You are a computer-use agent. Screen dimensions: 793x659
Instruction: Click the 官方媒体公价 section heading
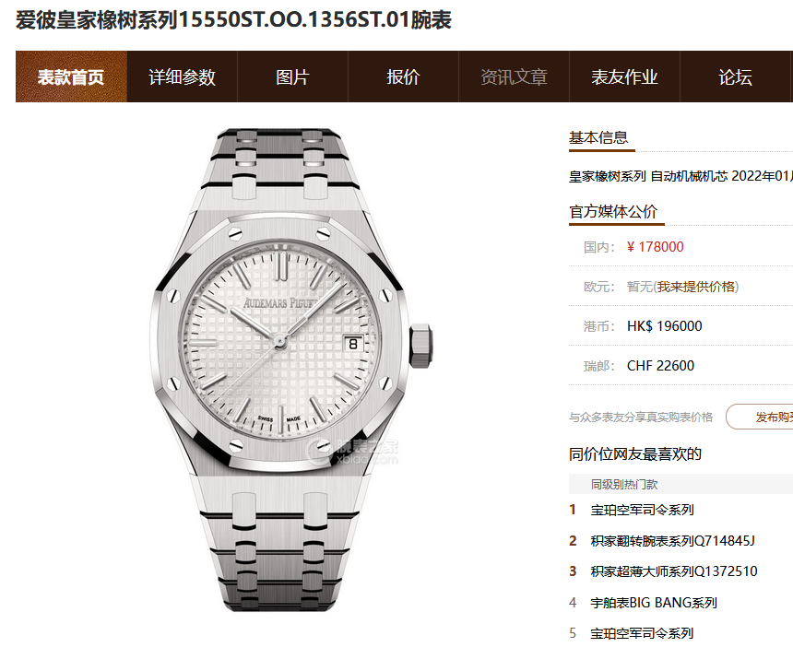click(613, 211)
